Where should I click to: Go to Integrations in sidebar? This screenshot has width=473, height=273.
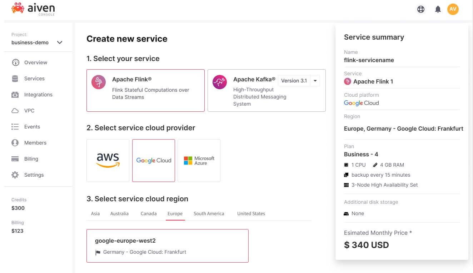[38, 95]
